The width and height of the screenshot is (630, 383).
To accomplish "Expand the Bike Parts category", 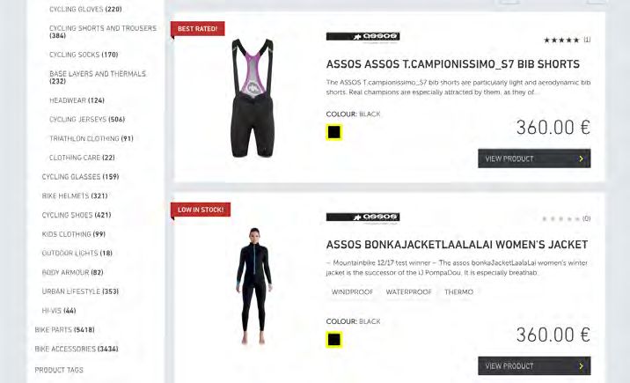I will tap(65, 330).
